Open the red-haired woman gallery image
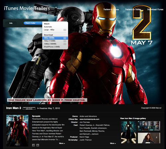 pos(149,138)
